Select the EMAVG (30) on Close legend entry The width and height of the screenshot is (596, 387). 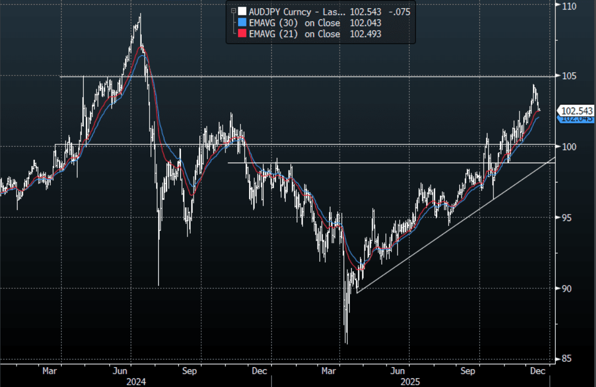[x=295, y=23]
